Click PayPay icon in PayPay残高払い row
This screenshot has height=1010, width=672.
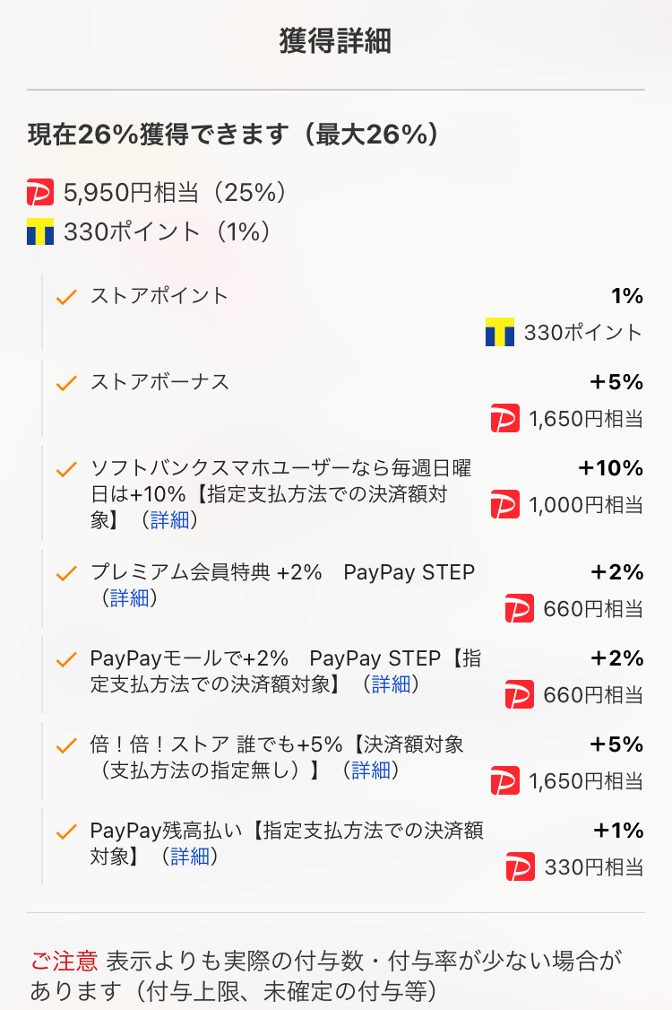(520, 867)
